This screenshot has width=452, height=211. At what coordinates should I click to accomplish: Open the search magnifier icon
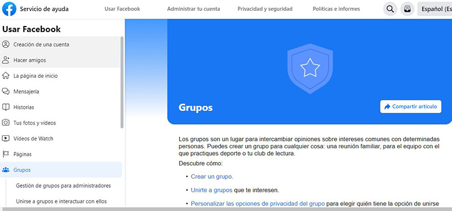pos(390,9)
